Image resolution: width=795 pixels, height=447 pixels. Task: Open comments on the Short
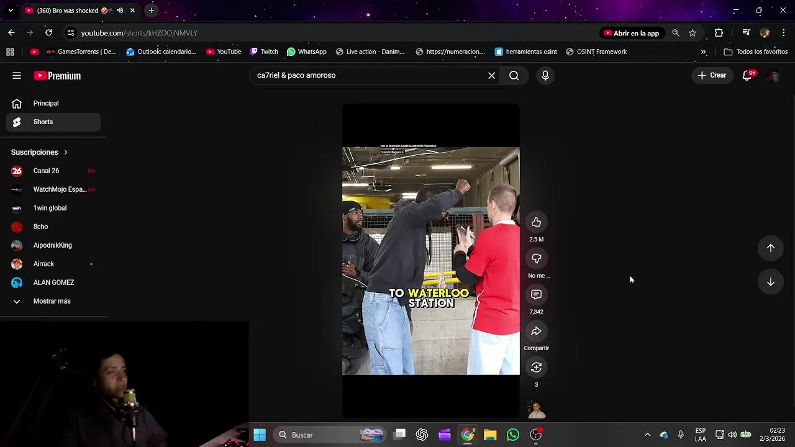point(536,294)
